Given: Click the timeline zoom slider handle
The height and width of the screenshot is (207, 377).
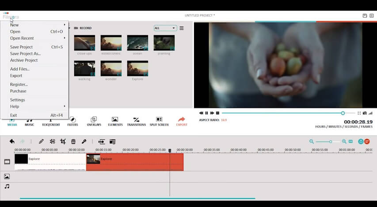Looking at the screenshot, I should click(x=331, y=142).
